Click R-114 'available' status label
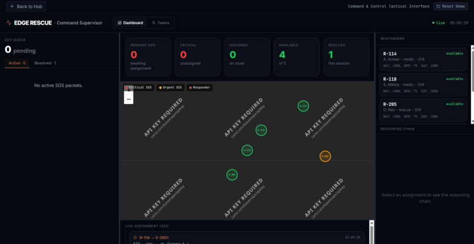Image resolution: width=474 pixels, height=244 pixels. pyautogui.click(x=455, y=54)
